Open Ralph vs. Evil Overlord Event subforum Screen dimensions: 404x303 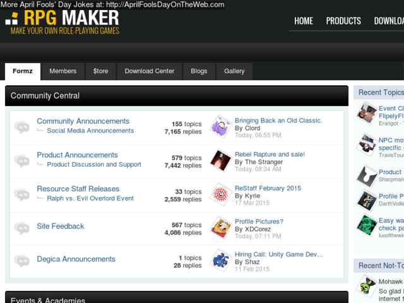pyautogui.click(x=90, y=198)
